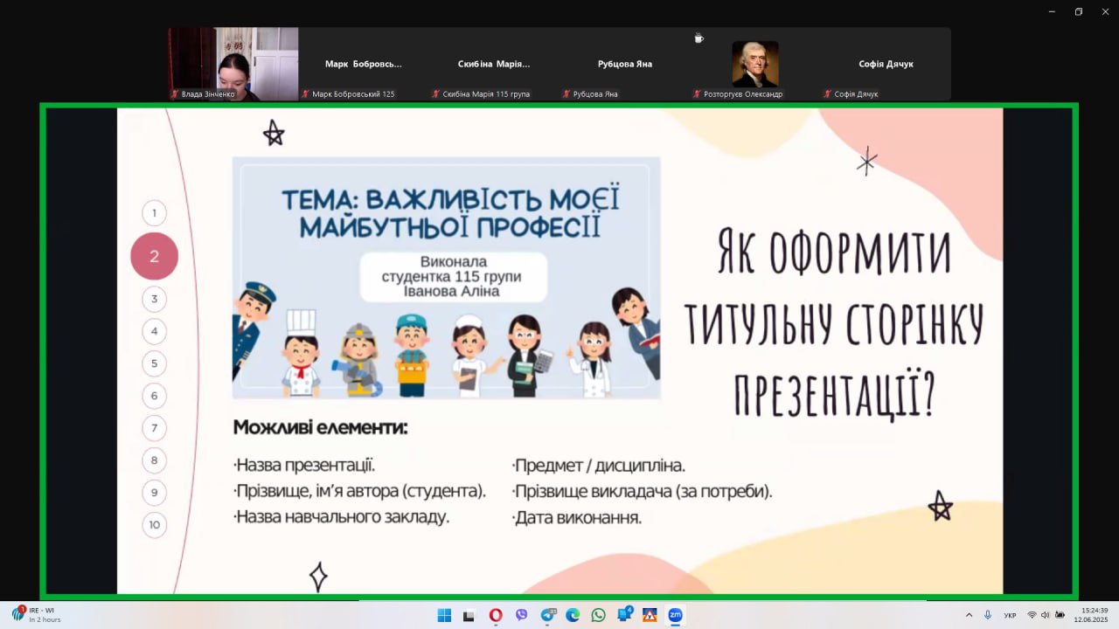This screenshot has width=1119, height=629.
Task: Open Task View from taskbar
Action: 469,615
